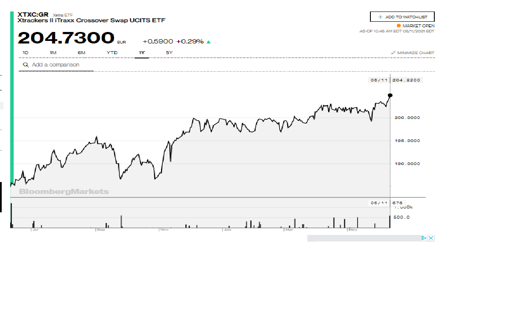This screenshot has height=324, width=520.
Task: Click the black price marker dot on chart
Action: point(390,95)
